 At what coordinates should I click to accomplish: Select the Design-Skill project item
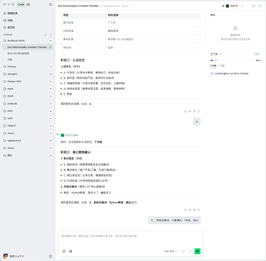click(x=15, y=81)
